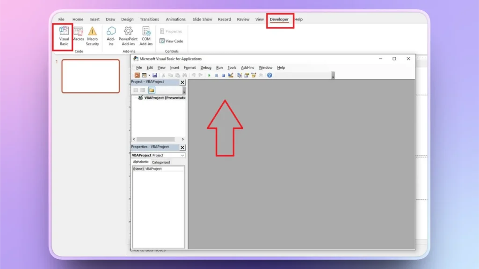This screenshot has width=479, height=269.
Task: Click the View Code button
Action: coord(171,41)
